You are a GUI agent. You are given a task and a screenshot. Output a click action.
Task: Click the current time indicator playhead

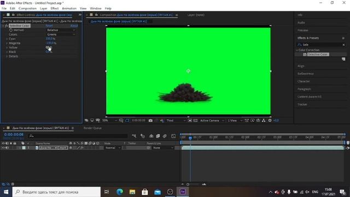[x=190, y=138]
